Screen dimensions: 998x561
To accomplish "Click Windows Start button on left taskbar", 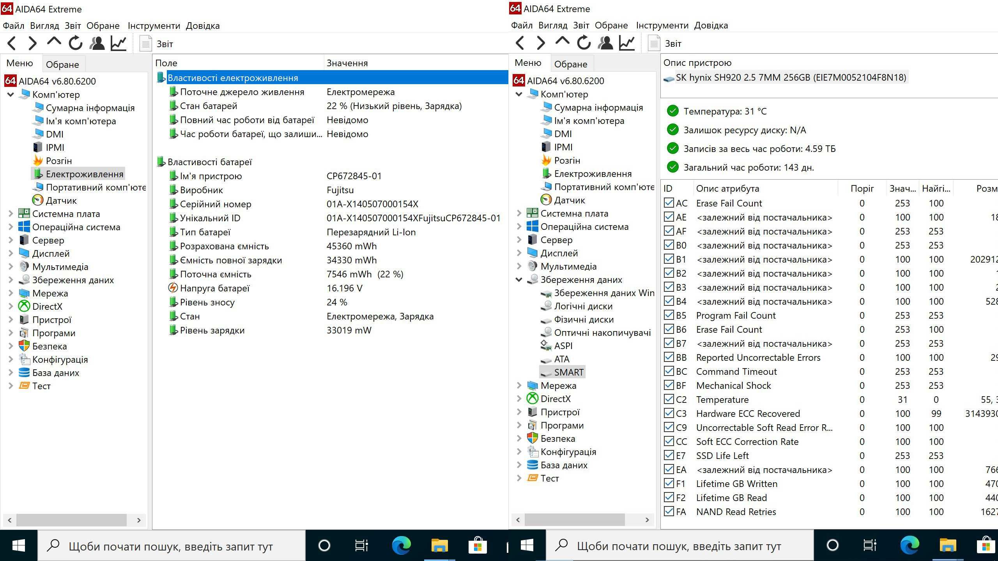I will click(19, 545).
